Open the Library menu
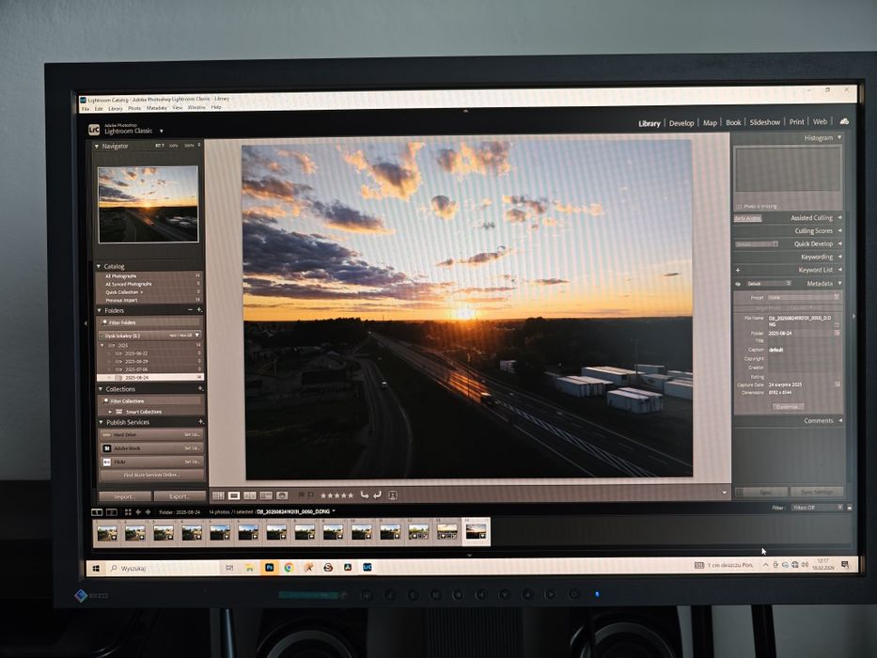The image size is (877, 658). coord(116,108)
